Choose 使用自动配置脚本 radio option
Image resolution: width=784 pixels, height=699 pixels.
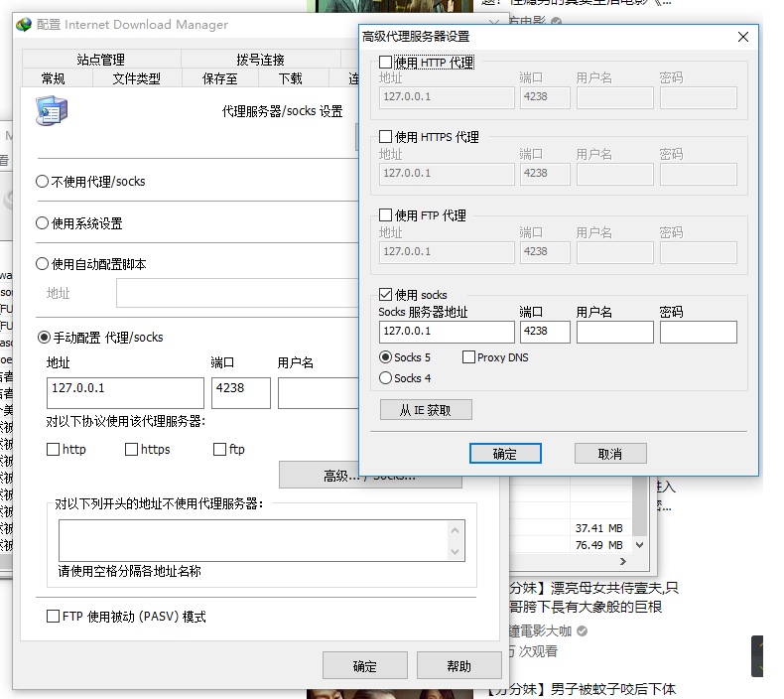[x=42, y=264]
